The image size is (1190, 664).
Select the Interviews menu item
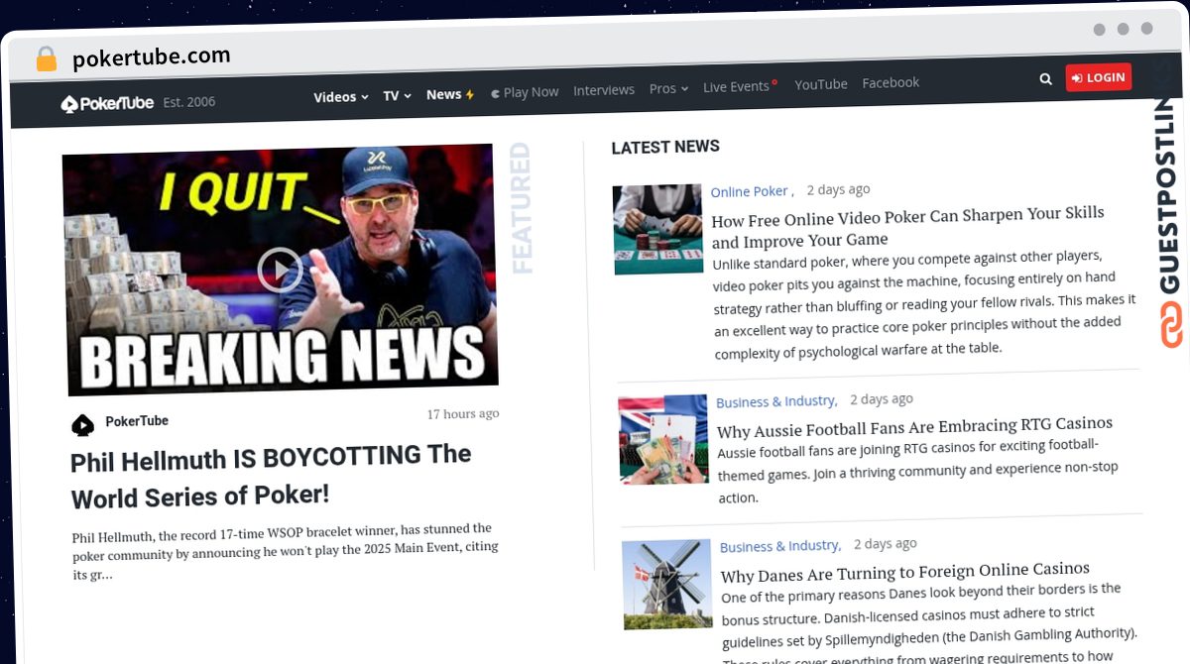604,89
